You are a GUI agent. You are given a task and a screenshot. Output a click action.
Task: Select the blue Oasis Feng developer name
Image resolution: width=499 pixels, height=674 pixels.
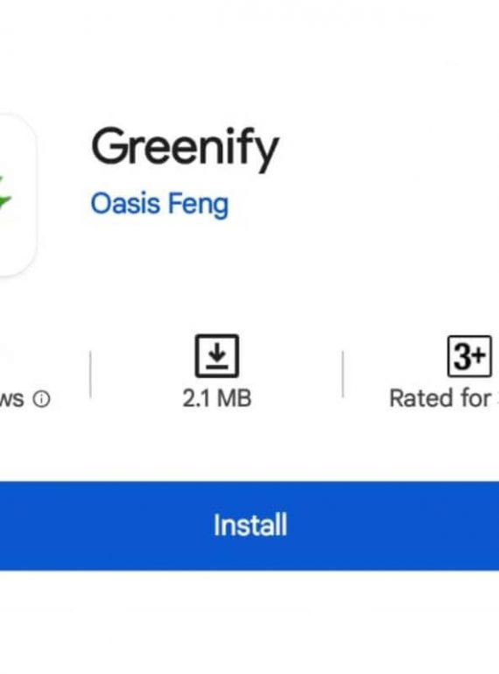tap(159, 204)
